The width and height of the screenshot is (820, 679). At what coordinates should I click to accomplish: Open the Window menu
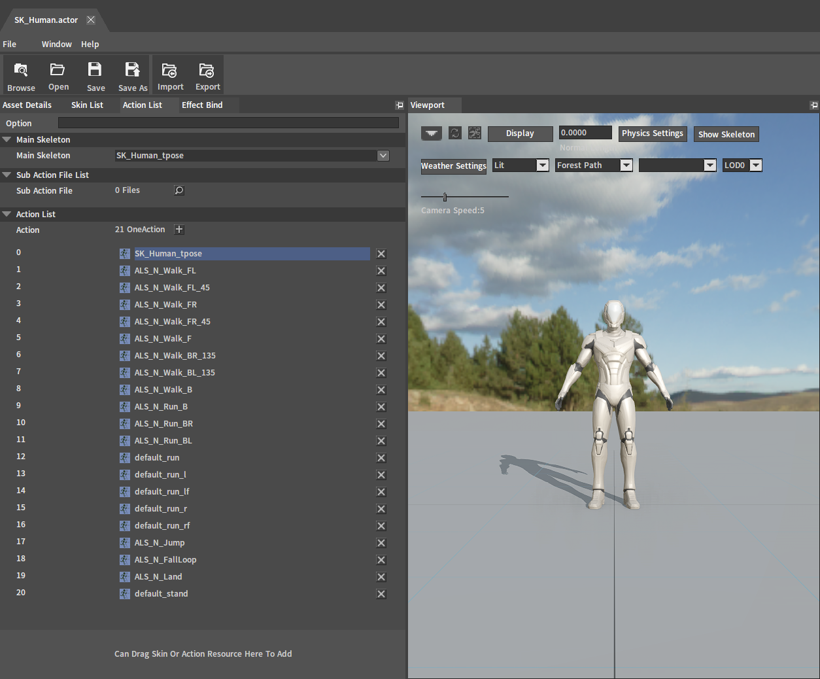[56, 44]
